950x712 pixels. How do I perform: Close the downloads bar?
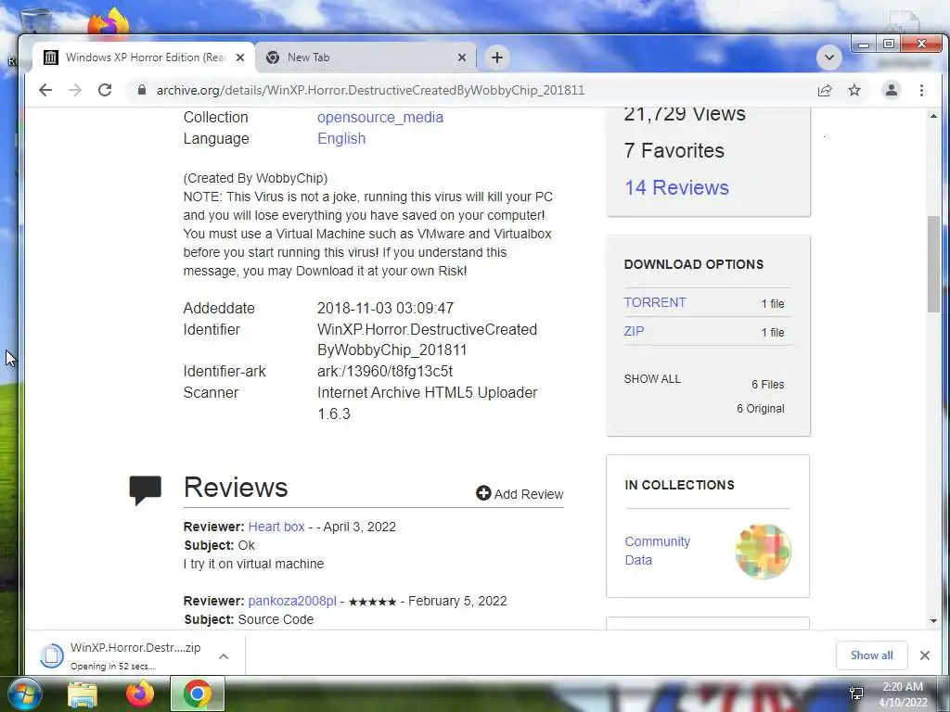pos(925,655)
